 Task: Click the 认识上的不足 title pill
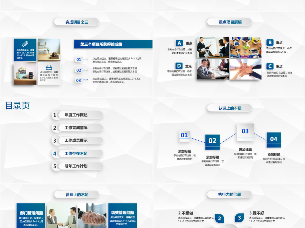[x=230, y=108]
